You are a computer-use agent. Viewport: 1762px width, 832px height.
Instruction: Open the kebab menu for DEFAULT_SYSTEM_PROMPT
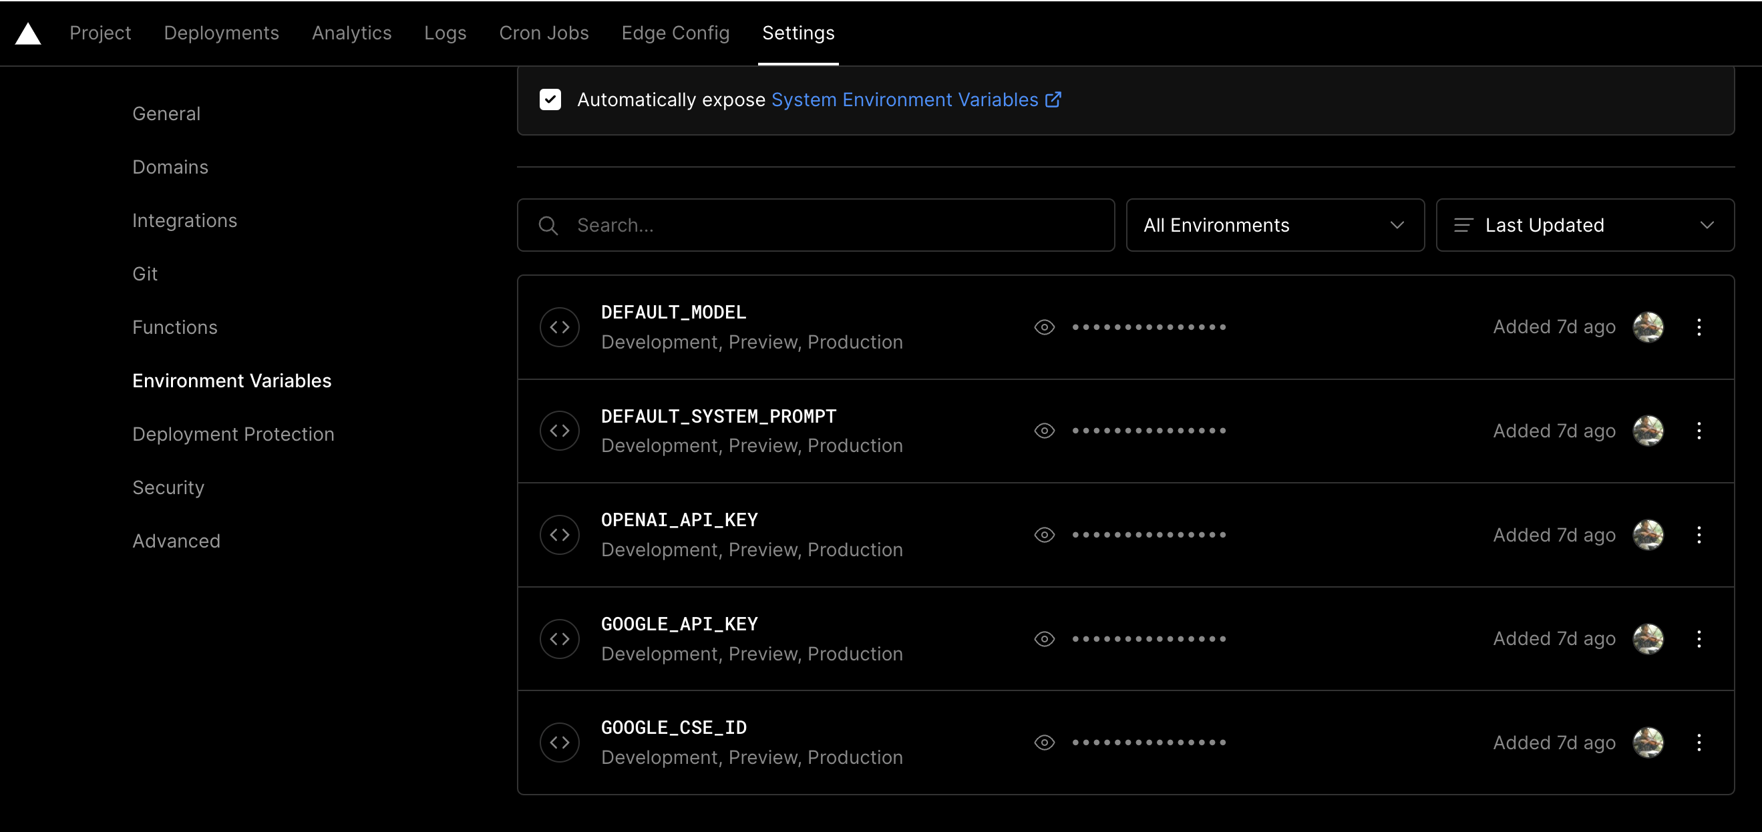1699,431
